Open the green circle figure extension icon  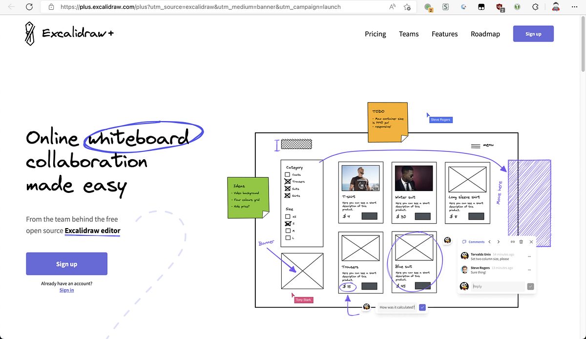[517, 7]
